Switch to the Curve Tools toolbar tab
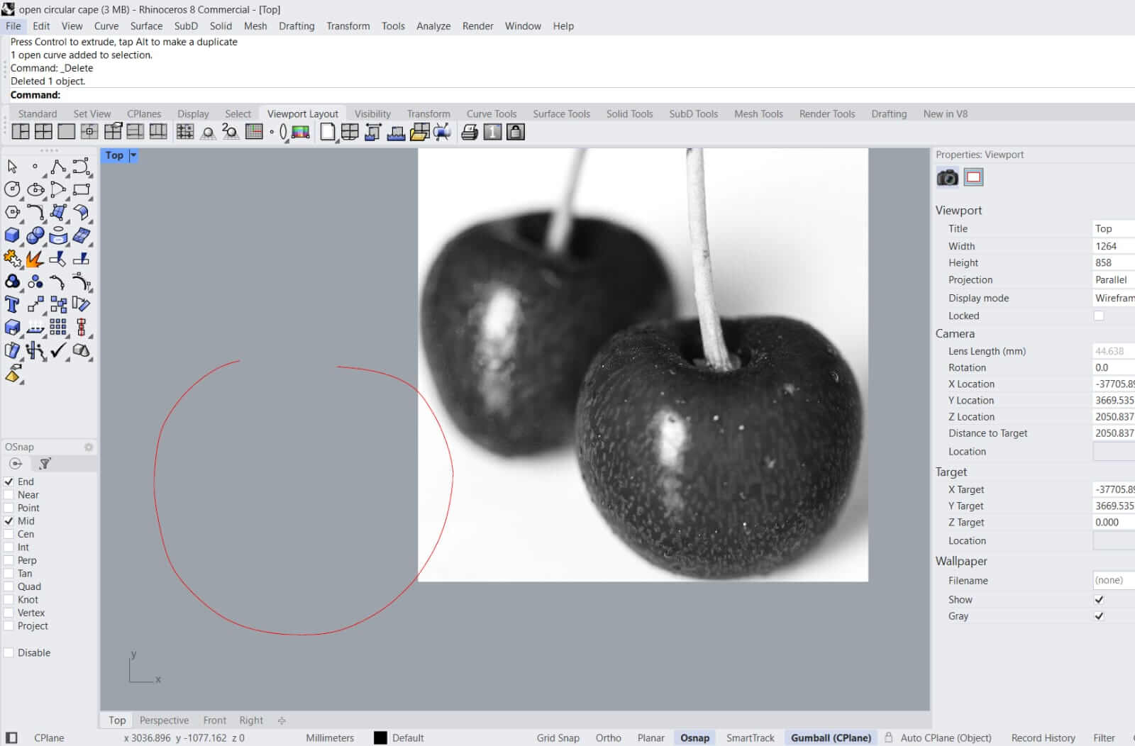This screenshot has height=746, width=1135. (x=491, y=113)
